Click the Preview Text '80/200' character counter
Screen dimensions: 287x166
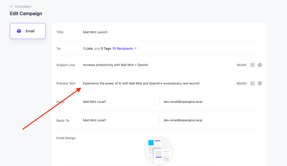[241, 83]
